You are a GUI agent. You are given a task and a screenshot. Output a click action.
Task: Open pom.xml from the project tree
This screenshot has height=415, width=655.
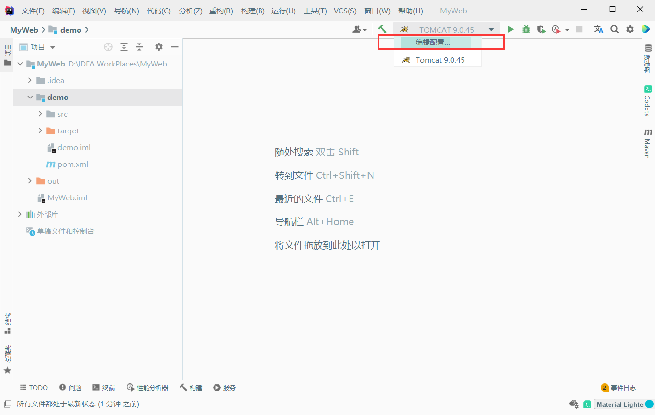[x=72, y=164]
